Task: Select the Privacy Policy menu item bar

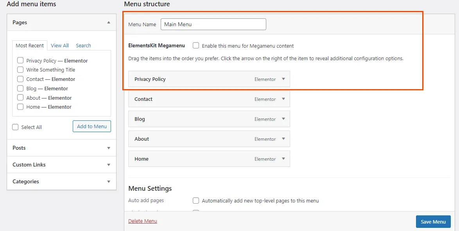Action: (x=209, y=79)
